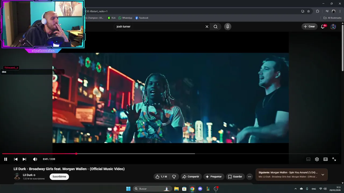Show hidden system tray icons
The width and height of the screenshot is (344, 193).
point(296,189)
